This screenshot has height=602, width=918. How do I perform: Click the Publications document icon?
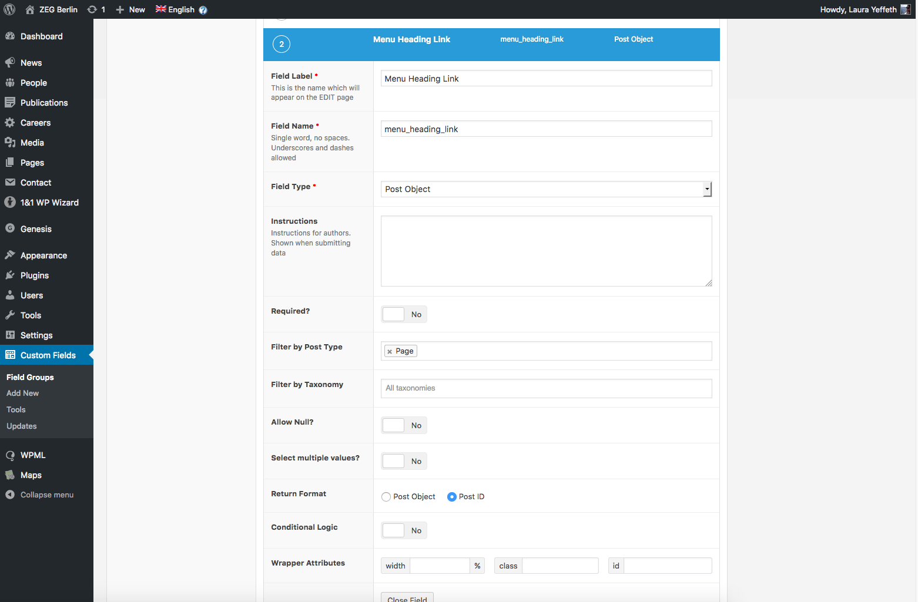tap(10, 102)
